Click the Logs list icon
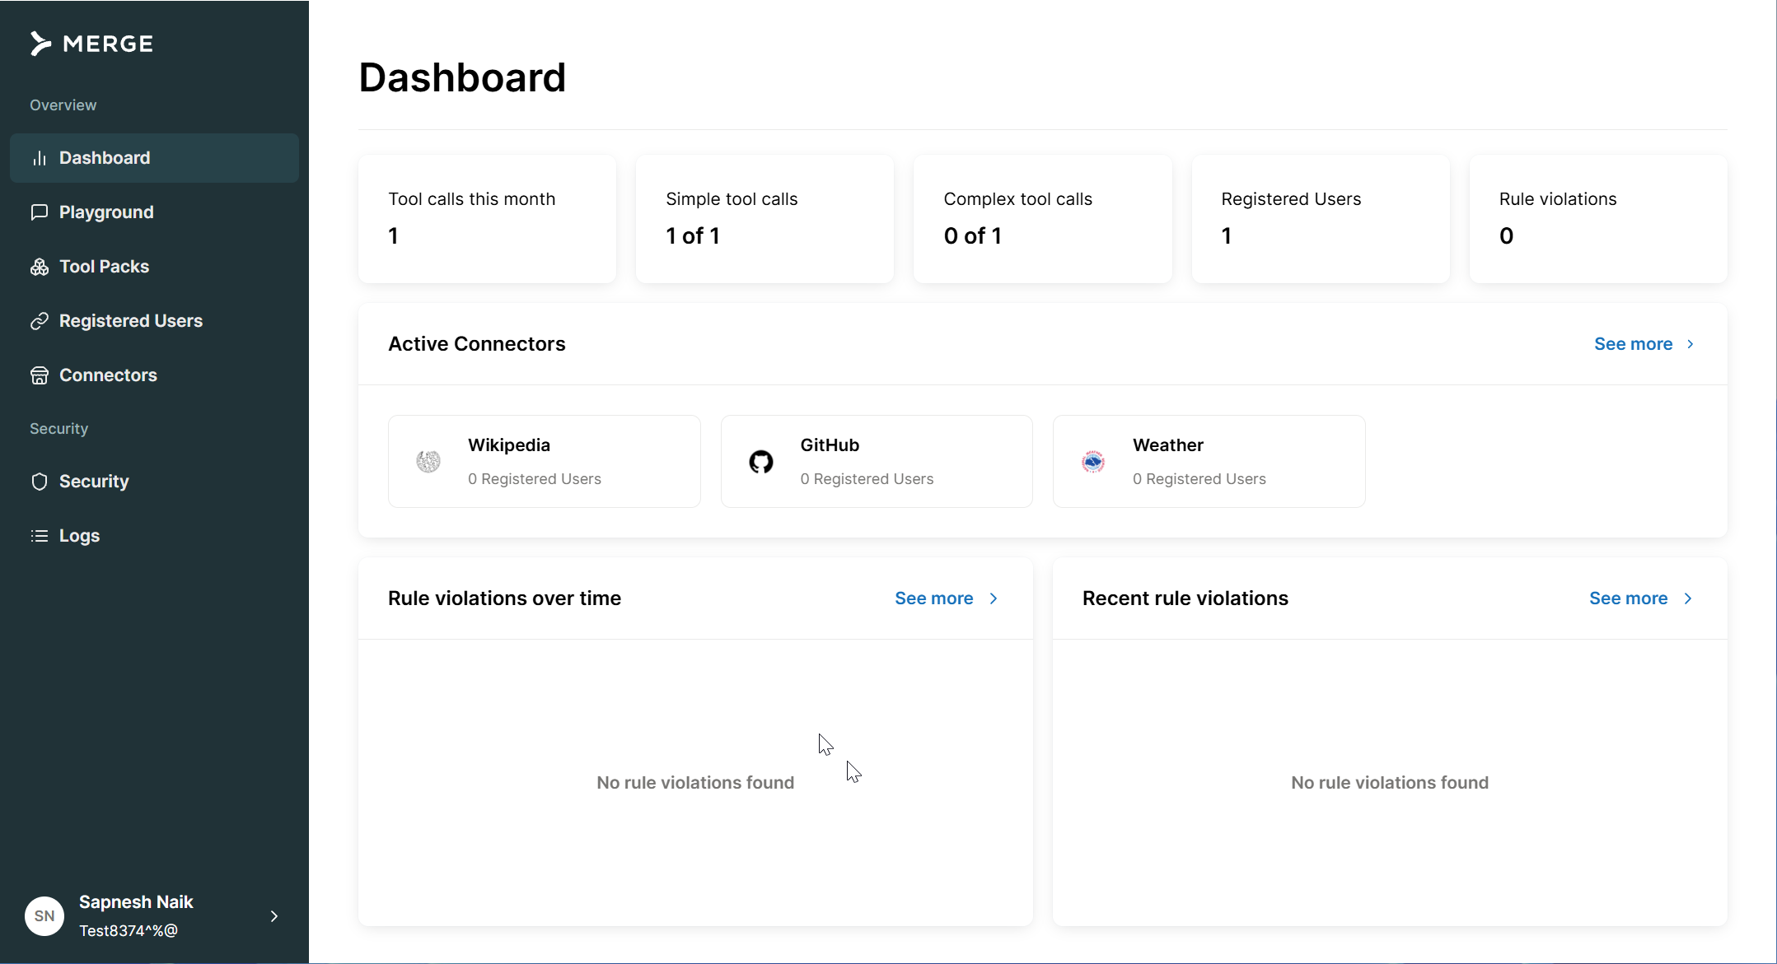The height and width of the screenshot is (964, 1777). (40, 536)
